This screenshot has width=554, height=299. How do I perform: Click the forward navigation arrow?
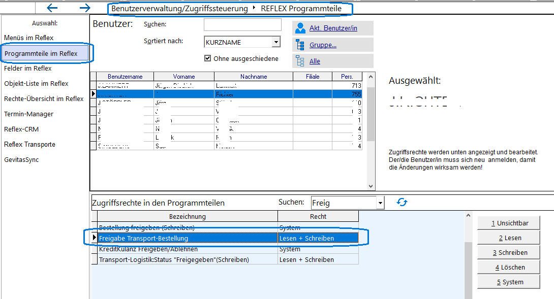85,8
